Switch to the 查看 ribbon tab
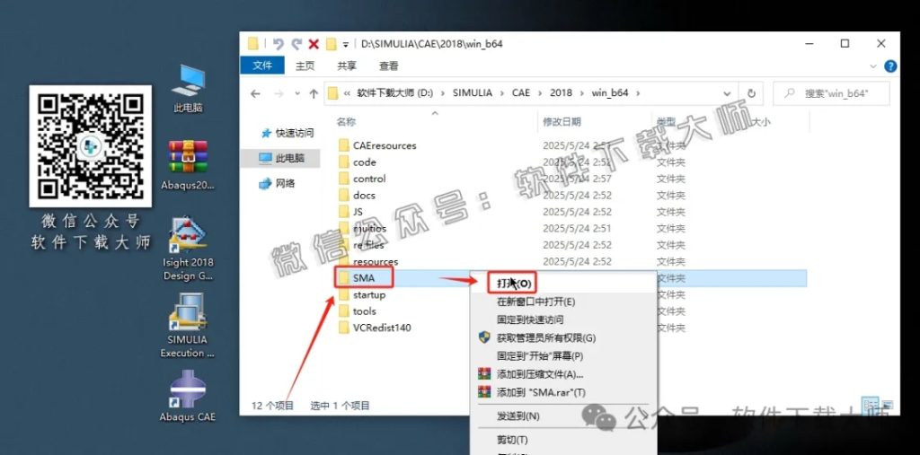 [x=388, y=66]
